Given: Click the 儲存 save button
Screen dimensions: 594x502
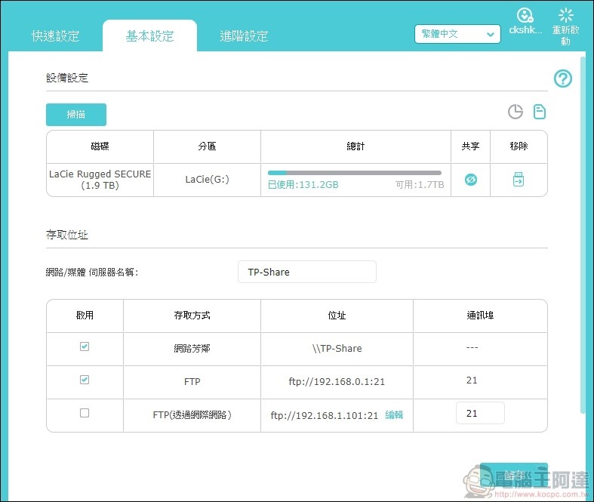Looking at the screenshot, I should pos(514,475).
